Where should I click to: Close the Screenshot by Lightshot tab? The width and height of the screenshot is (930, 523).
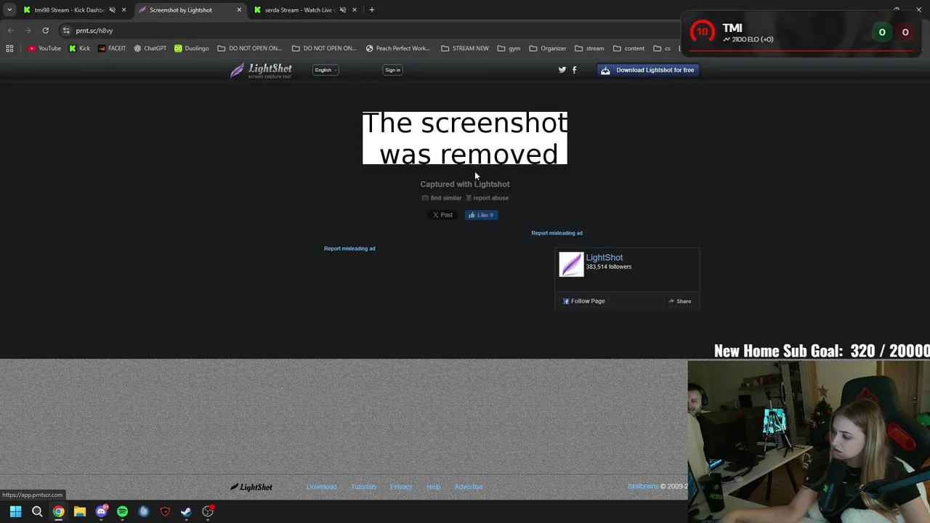click(239, 10)
